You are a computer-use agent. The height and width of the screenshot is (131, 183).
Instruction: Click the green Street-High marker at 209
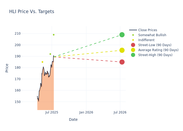(122, 35)
